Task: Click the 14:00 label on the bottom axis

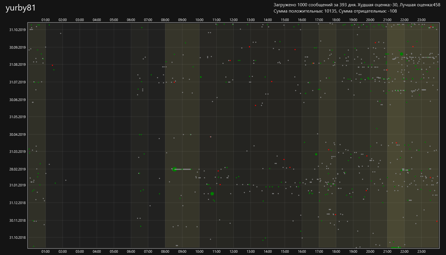Action: [x=268, y=252]
